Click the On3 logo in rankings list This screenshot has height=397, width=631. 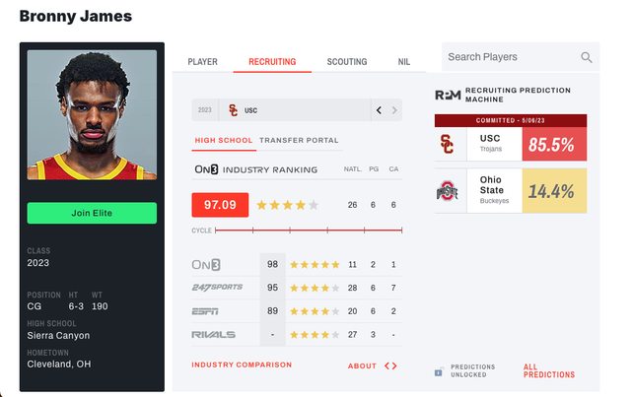(x=207, y=265)
